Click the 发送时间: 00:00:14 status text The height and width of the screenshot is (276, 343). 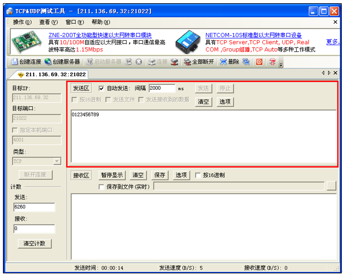tap(99, 268)
